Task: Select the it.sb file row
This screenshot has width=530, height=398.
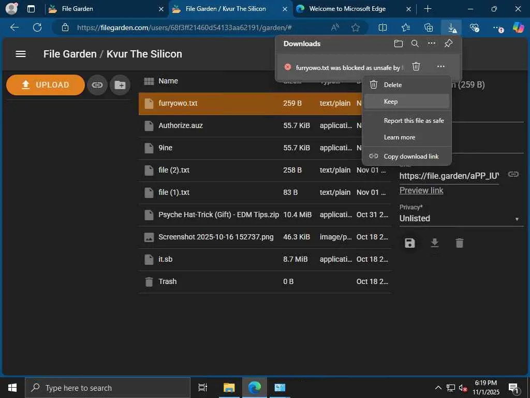Action: pos(265,259)
